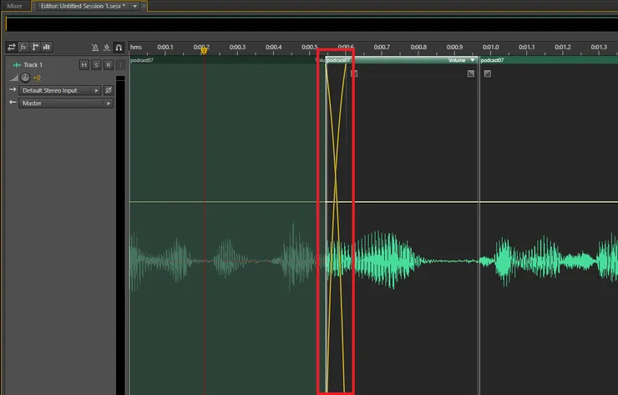The image size is (618, 395).
Task: Close the Editor session tab
Action: coord(144,6)
